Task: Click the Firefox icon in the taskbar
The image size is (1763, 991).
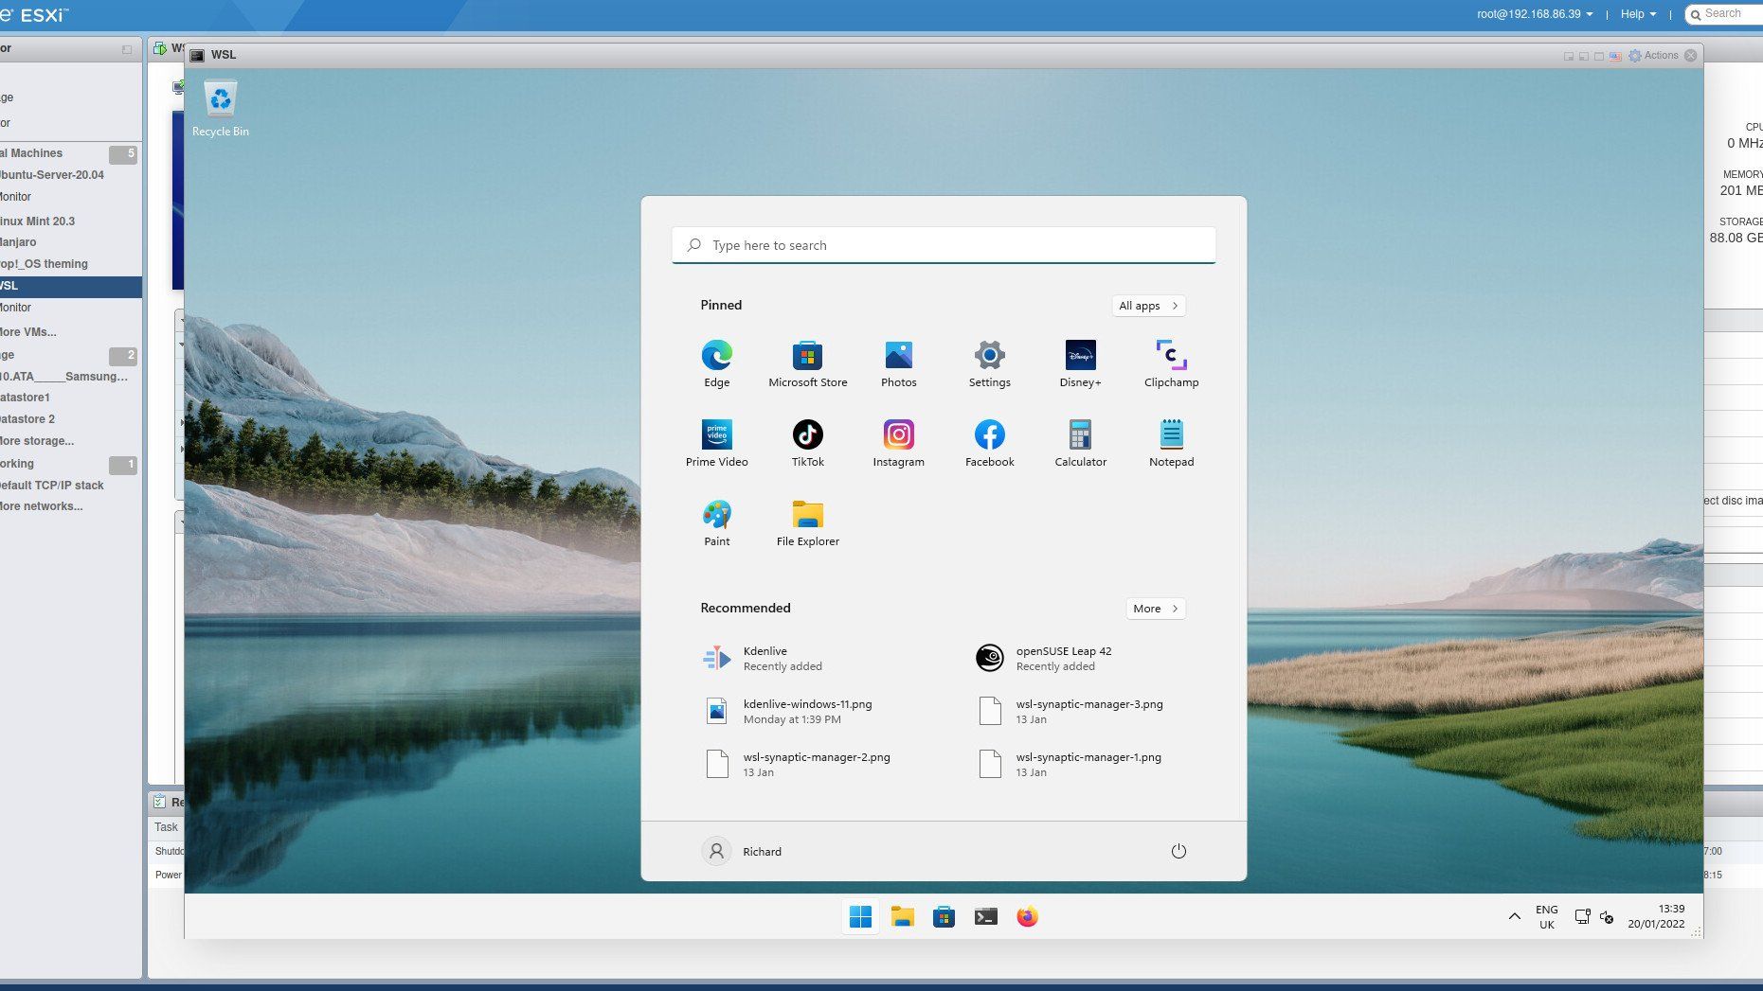Action: pos(1027,916)
